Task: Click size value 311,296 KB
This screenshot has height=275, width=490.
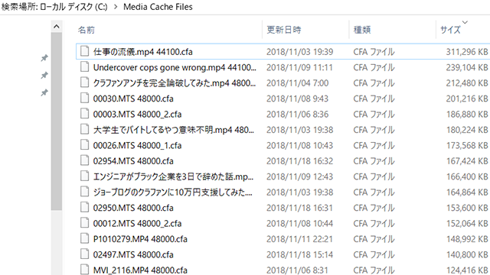Action: [467, 52]
